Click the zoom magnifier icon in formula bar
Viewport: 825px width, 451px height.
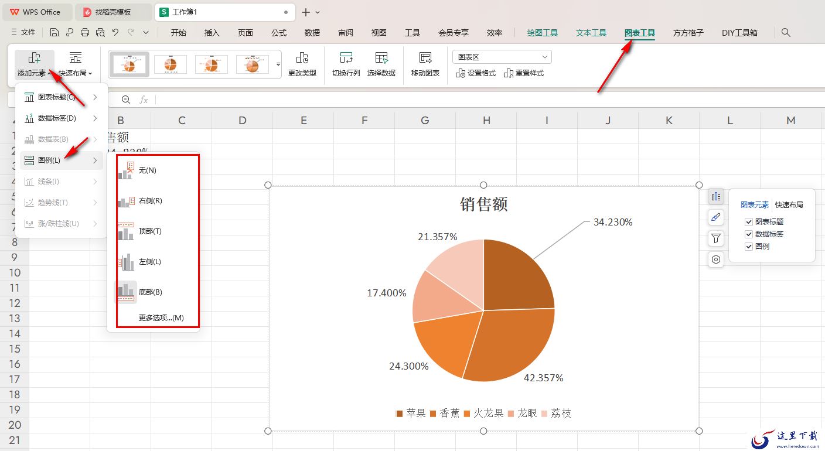coord(126,100)
